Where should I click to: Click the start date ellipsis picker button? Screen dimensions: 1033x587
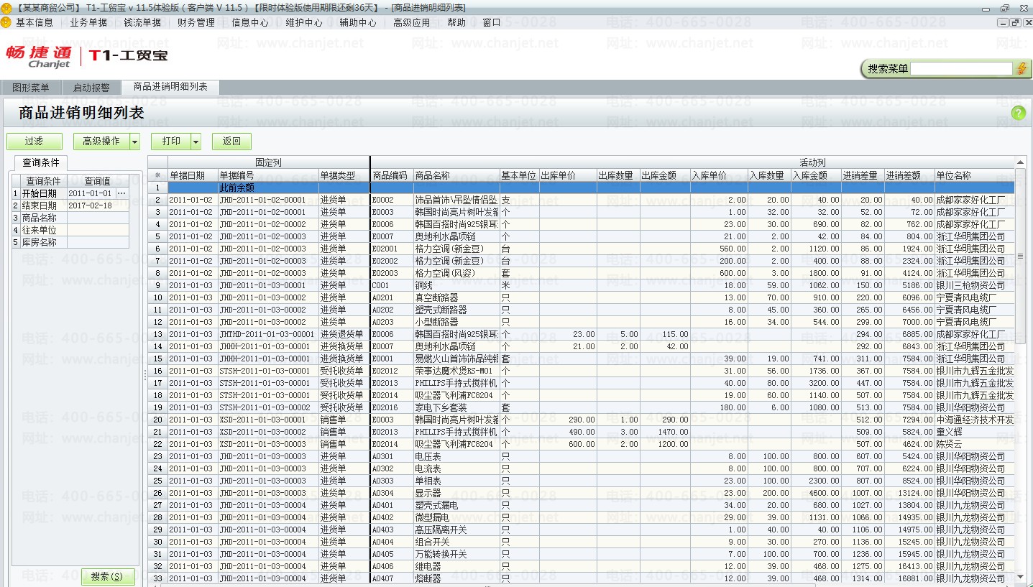click(121, 194)
